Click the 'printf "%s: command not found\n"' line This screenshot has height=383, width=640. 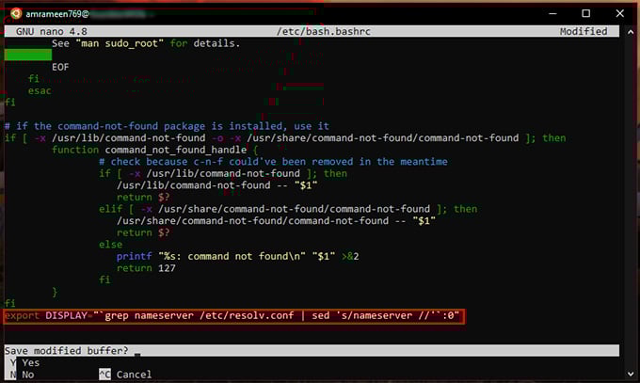tap(237, 256)
